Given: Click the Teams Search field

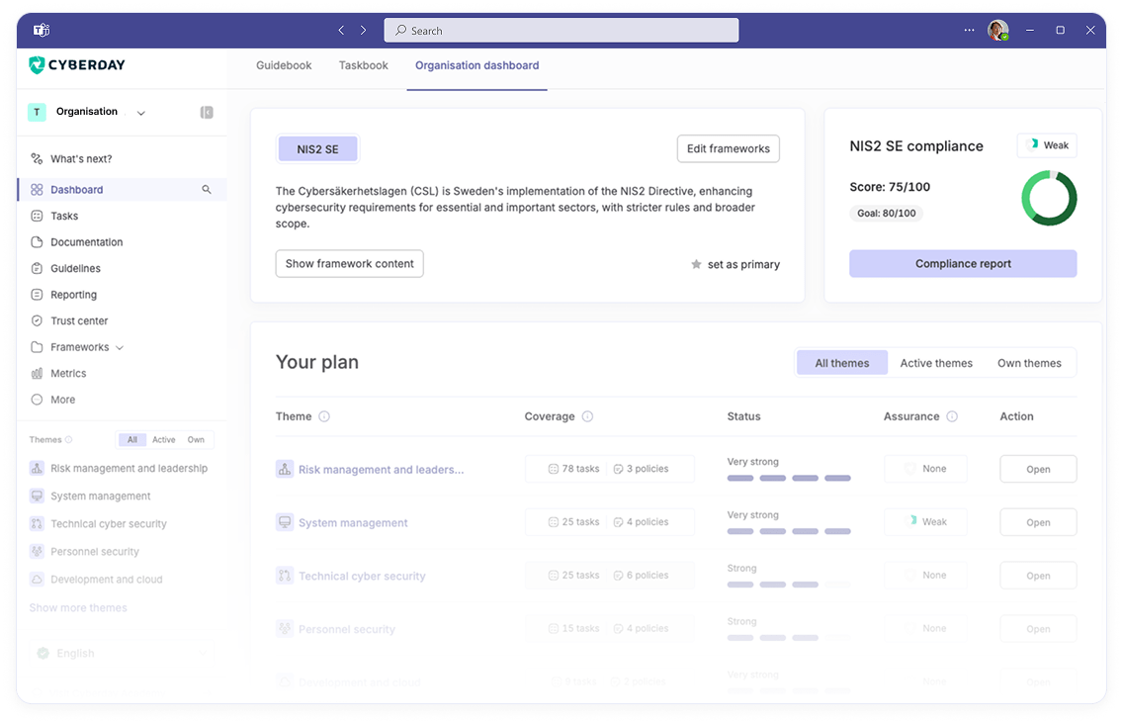Looking at the screenshot, I should click(561, 30).
